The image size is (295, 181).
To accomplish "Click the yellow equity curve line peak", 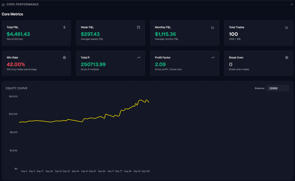I will pyautogui.click(x=141, y=100).
